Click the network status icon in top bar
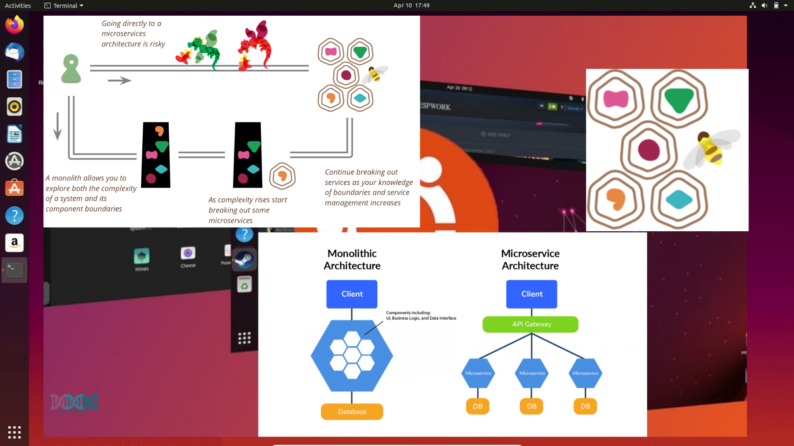Image resolution: width=794 pixels, height=446 pixels. 753,5
